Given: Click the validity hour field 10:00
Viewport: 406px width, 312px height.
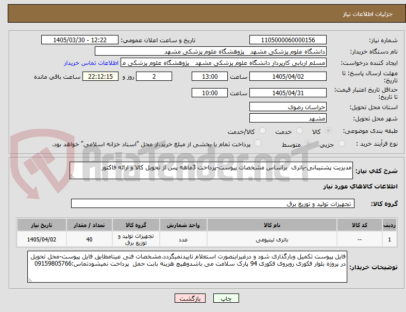Looking at the screenshot, I should [x=210, y=93].
